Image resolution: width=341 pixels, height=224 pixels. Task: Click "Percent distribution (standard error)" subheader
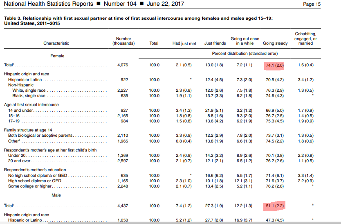(245, 53)
